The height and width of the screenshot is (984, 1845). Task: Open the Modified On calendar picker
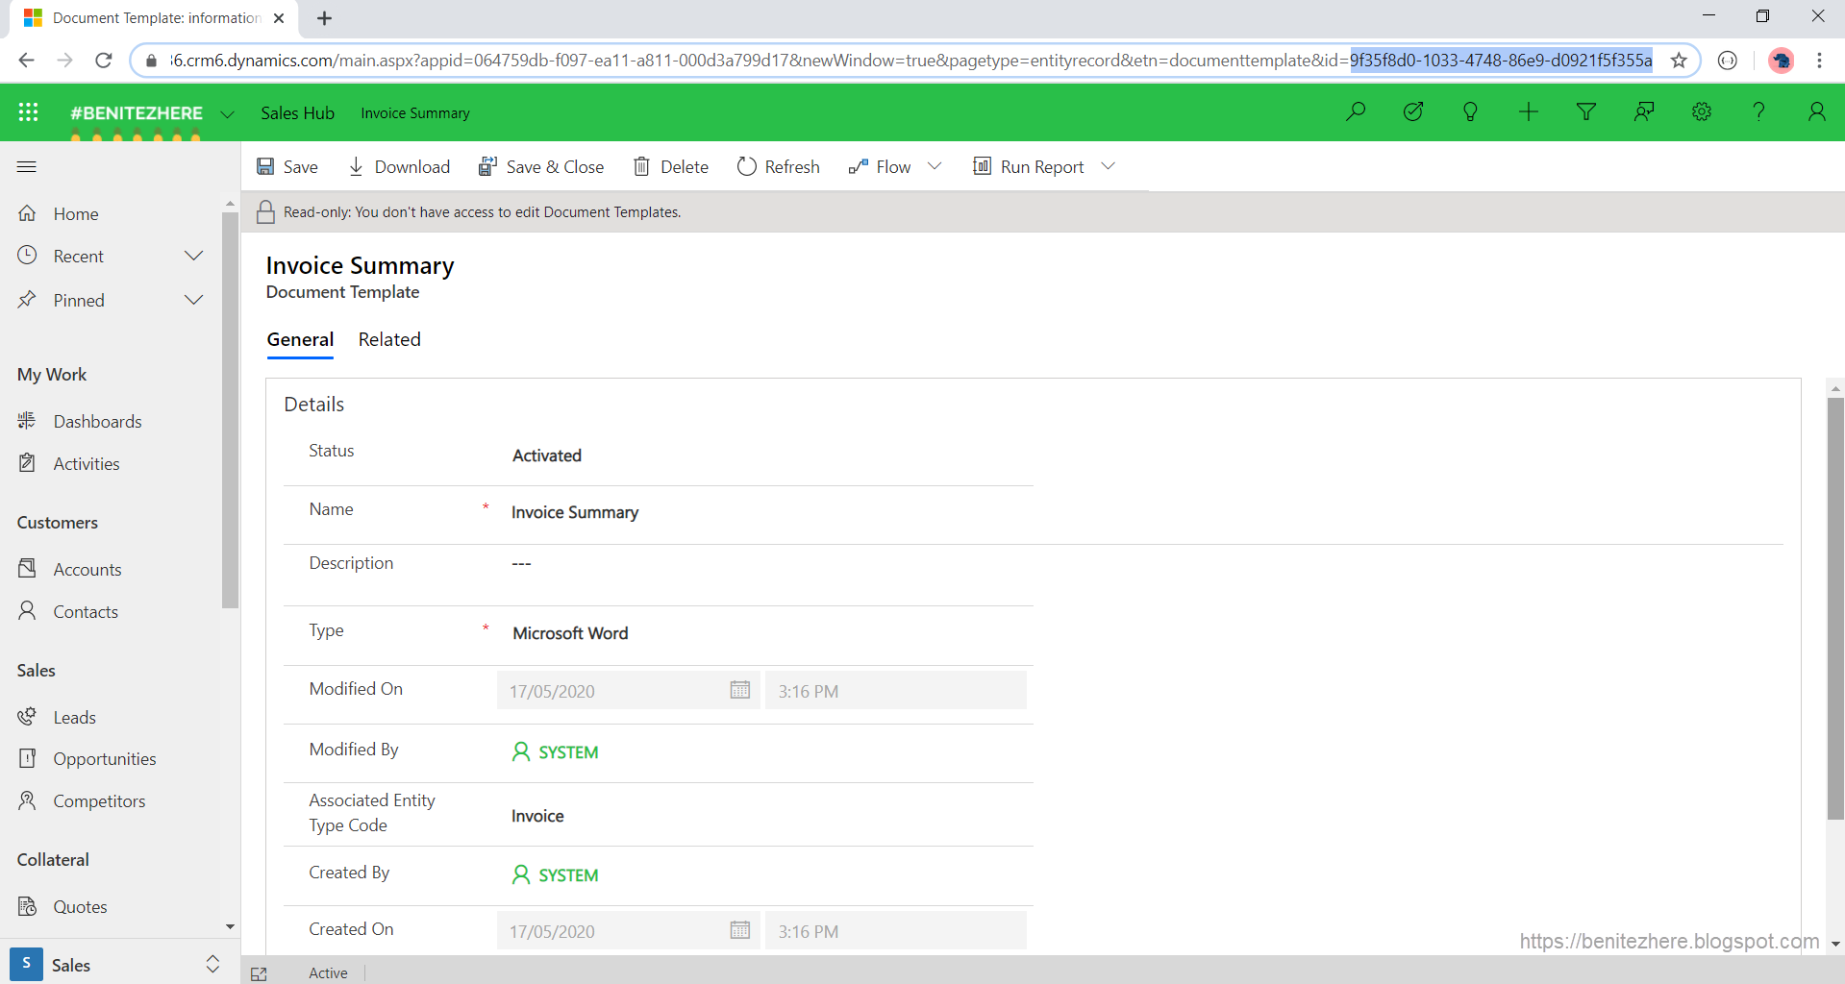point(739,690)
